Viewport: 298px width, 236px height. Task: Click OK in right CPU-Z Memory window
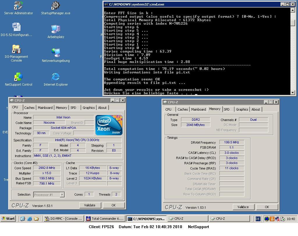[267, 207]
